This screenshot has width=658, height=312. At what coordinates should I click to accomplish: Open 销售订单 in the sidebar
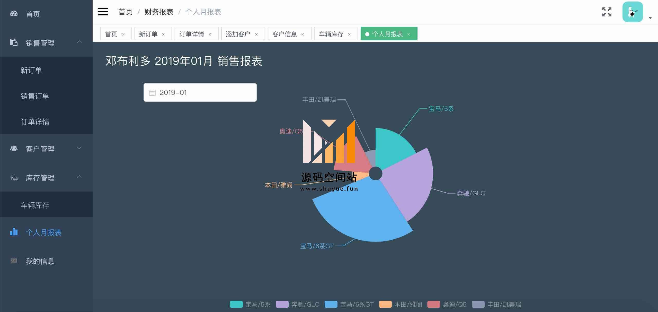pyautogui.click(x=46, y=96)
